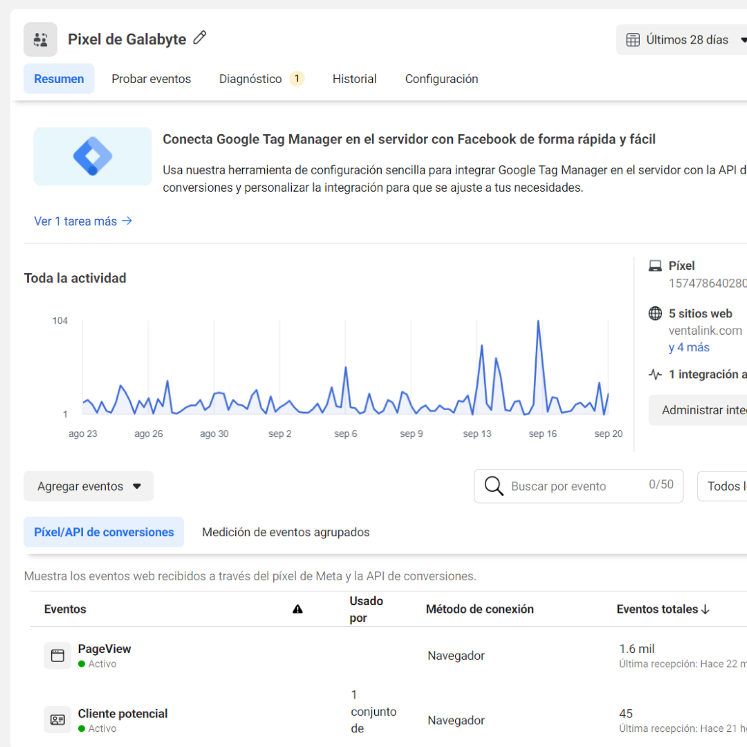
Task: Click the Usado por column header
Action: click(x=367, y=609)
